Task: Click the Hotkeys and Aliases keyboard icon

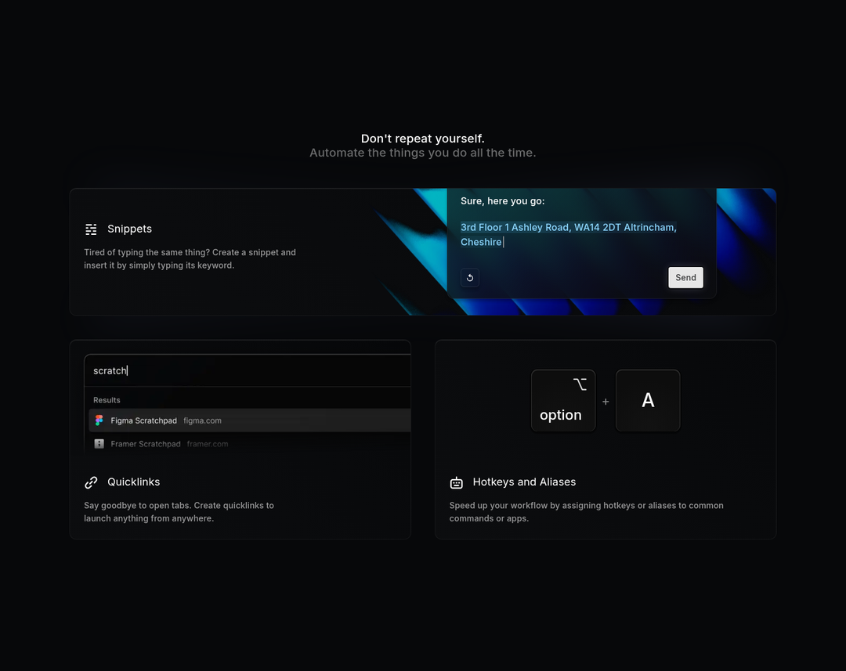Action: (x=457, y=483)
